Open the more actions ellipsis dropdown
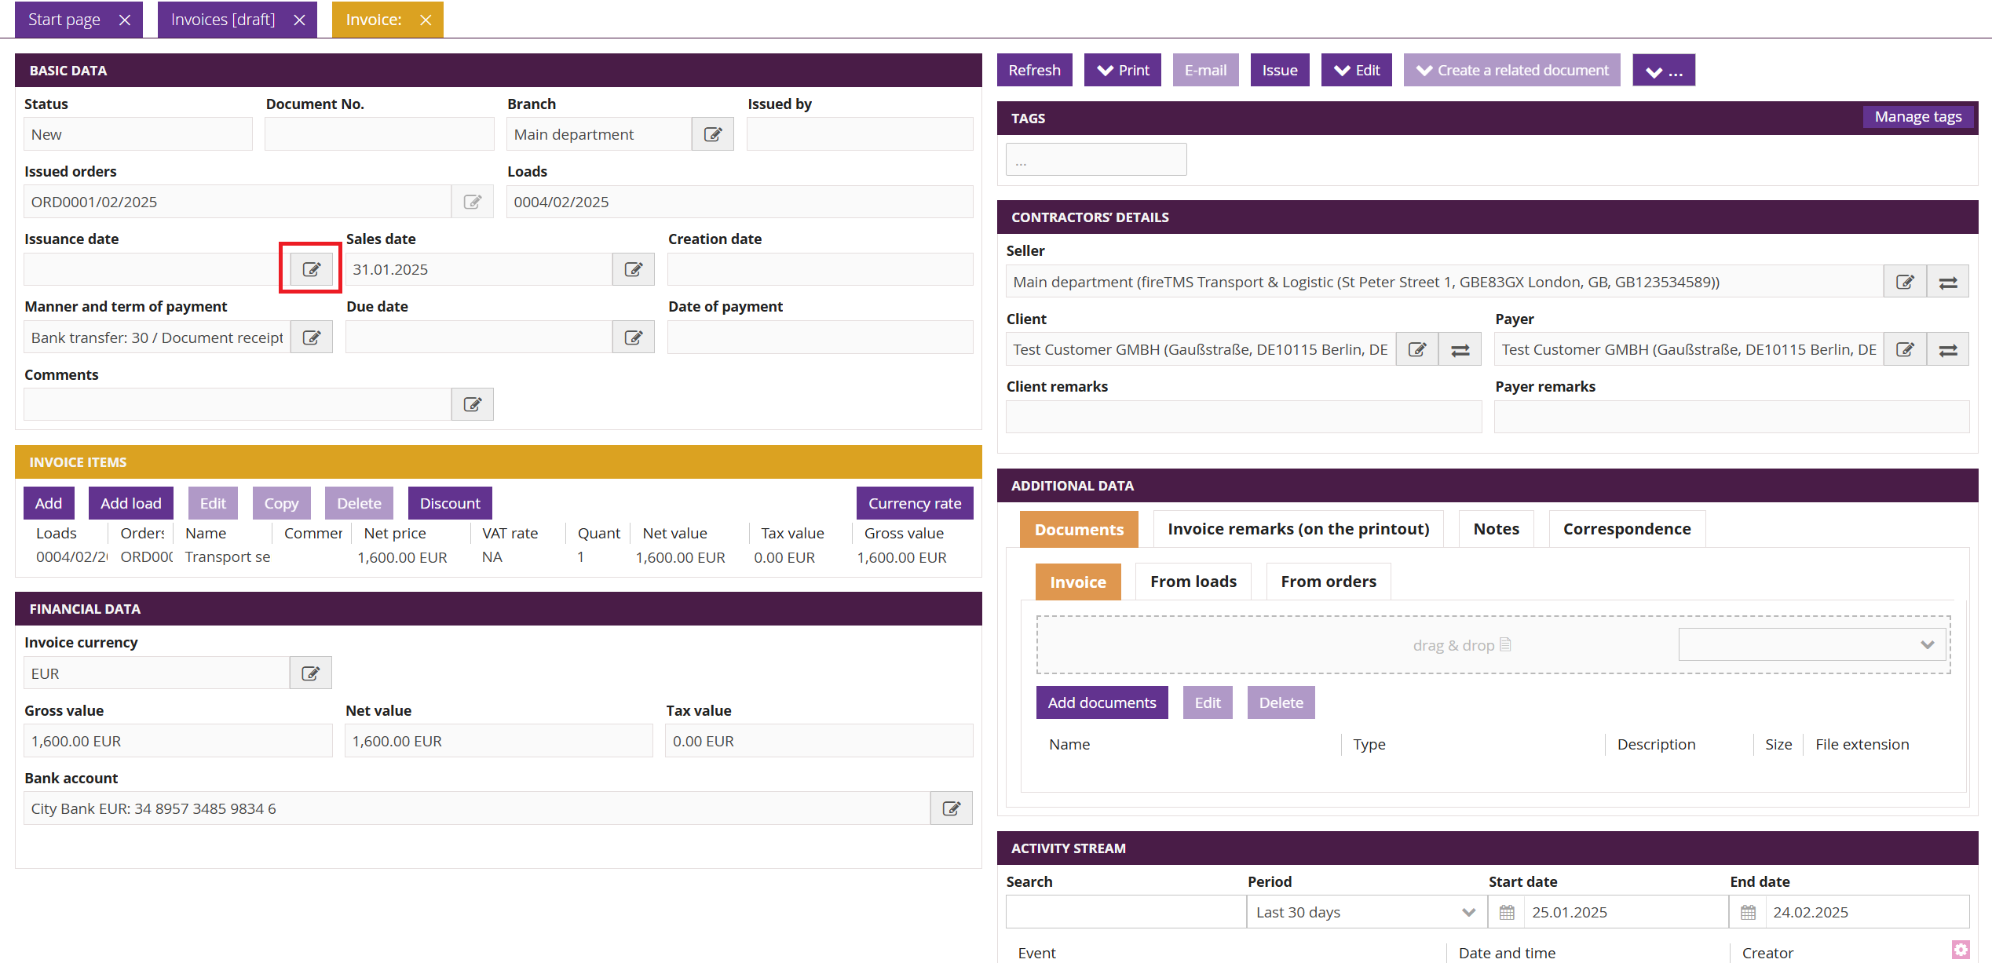Viewport: 1992px width, 963px height. [1663, 71]
